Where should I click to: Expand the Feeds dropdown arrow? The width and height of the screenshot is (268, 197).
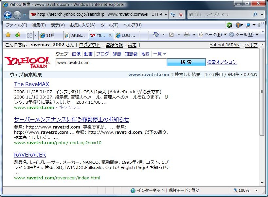tap(179, 35)
